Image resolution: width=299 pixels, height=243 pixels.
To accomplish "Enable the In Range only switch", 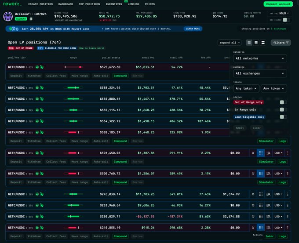I will pyautogui.click(x=283, y=109).
